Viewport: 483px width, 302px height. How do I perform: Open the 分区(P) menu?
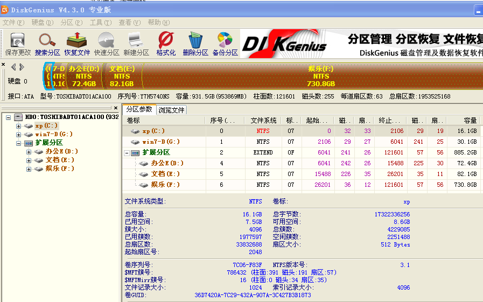click(72, 23)
